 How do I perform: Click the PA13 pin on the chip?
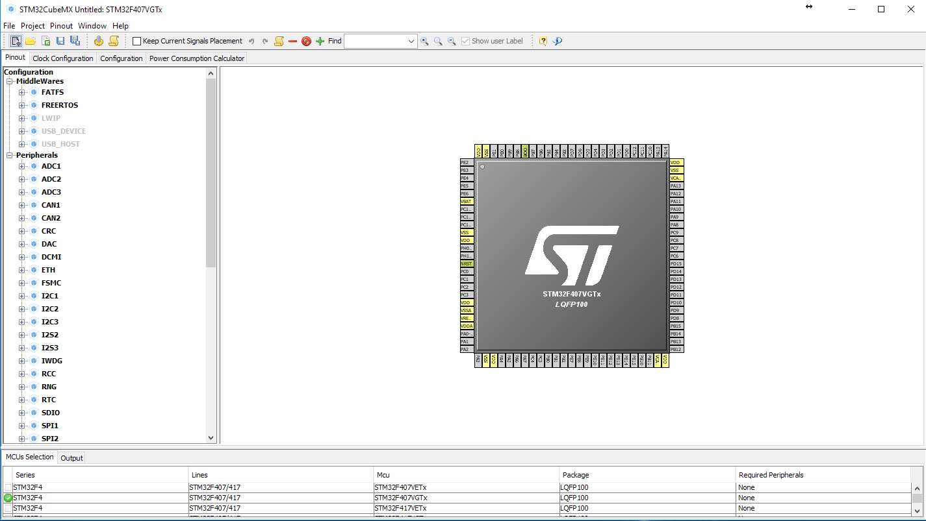click(676, 186)
